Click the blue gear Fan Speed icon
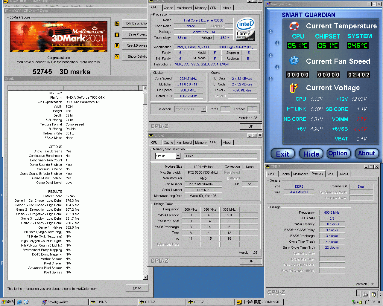The width and height of the screenshot is (383, 306). [x=294, y=61]
